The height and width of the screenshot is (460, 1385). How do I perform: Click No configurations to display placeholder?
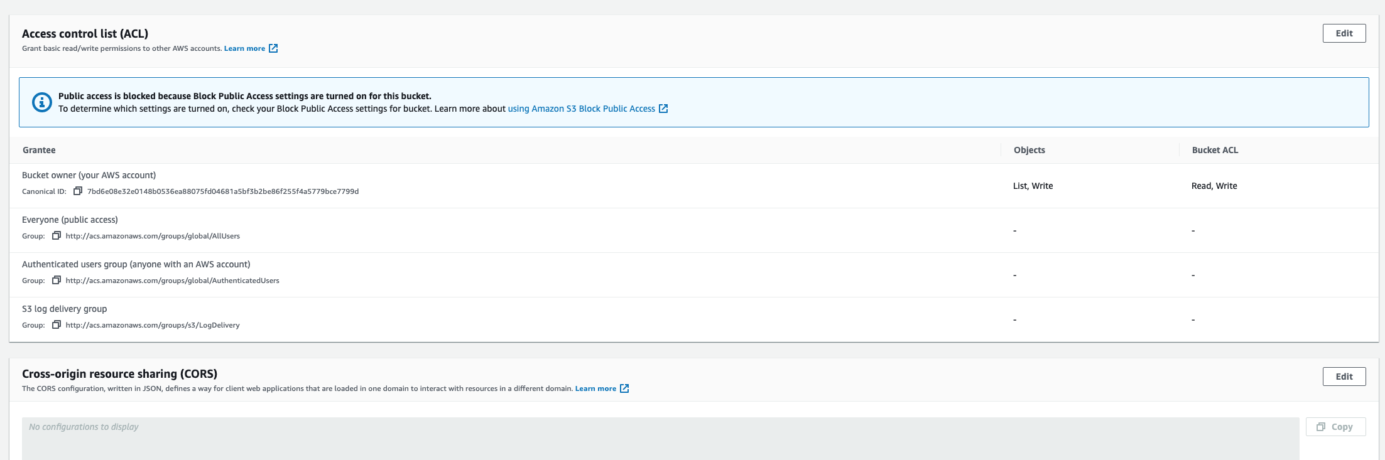84,427
